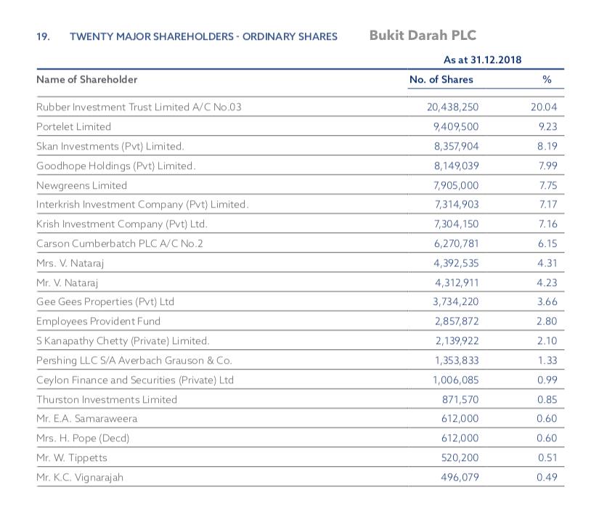Click the share count 496,079

[460, 478]
